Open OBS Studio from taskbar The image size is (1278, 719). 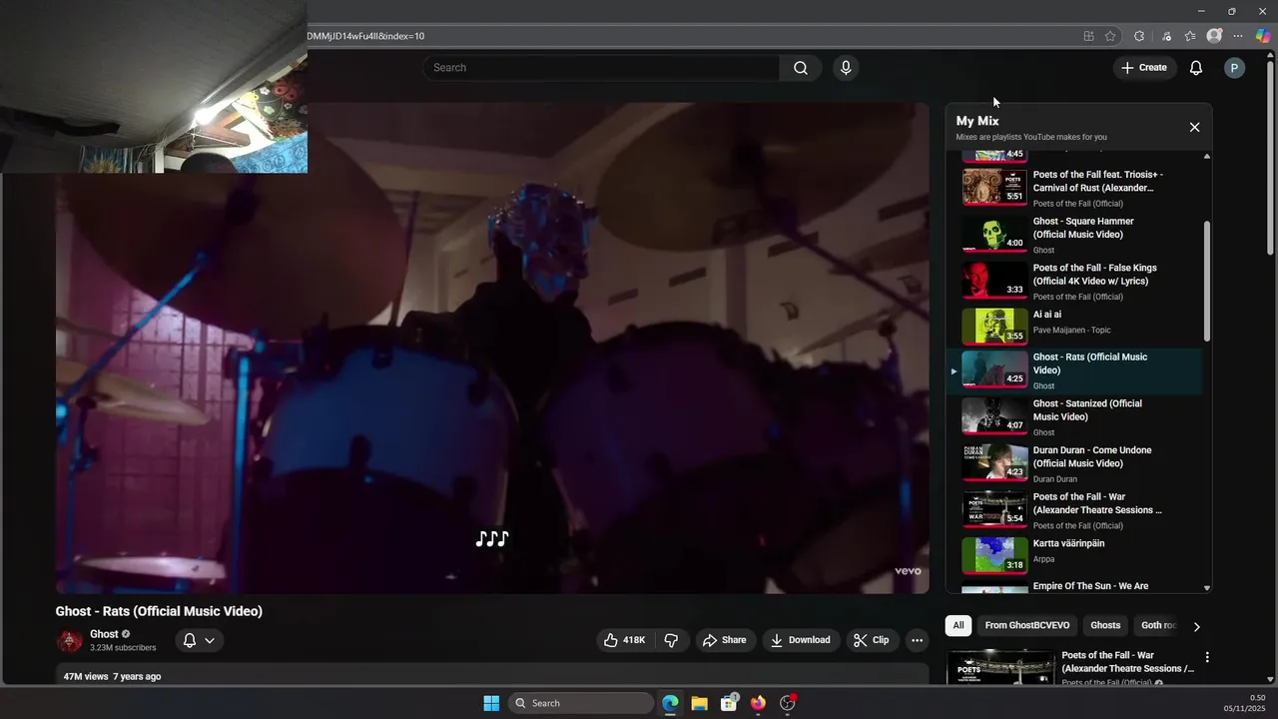pos(788,703)
